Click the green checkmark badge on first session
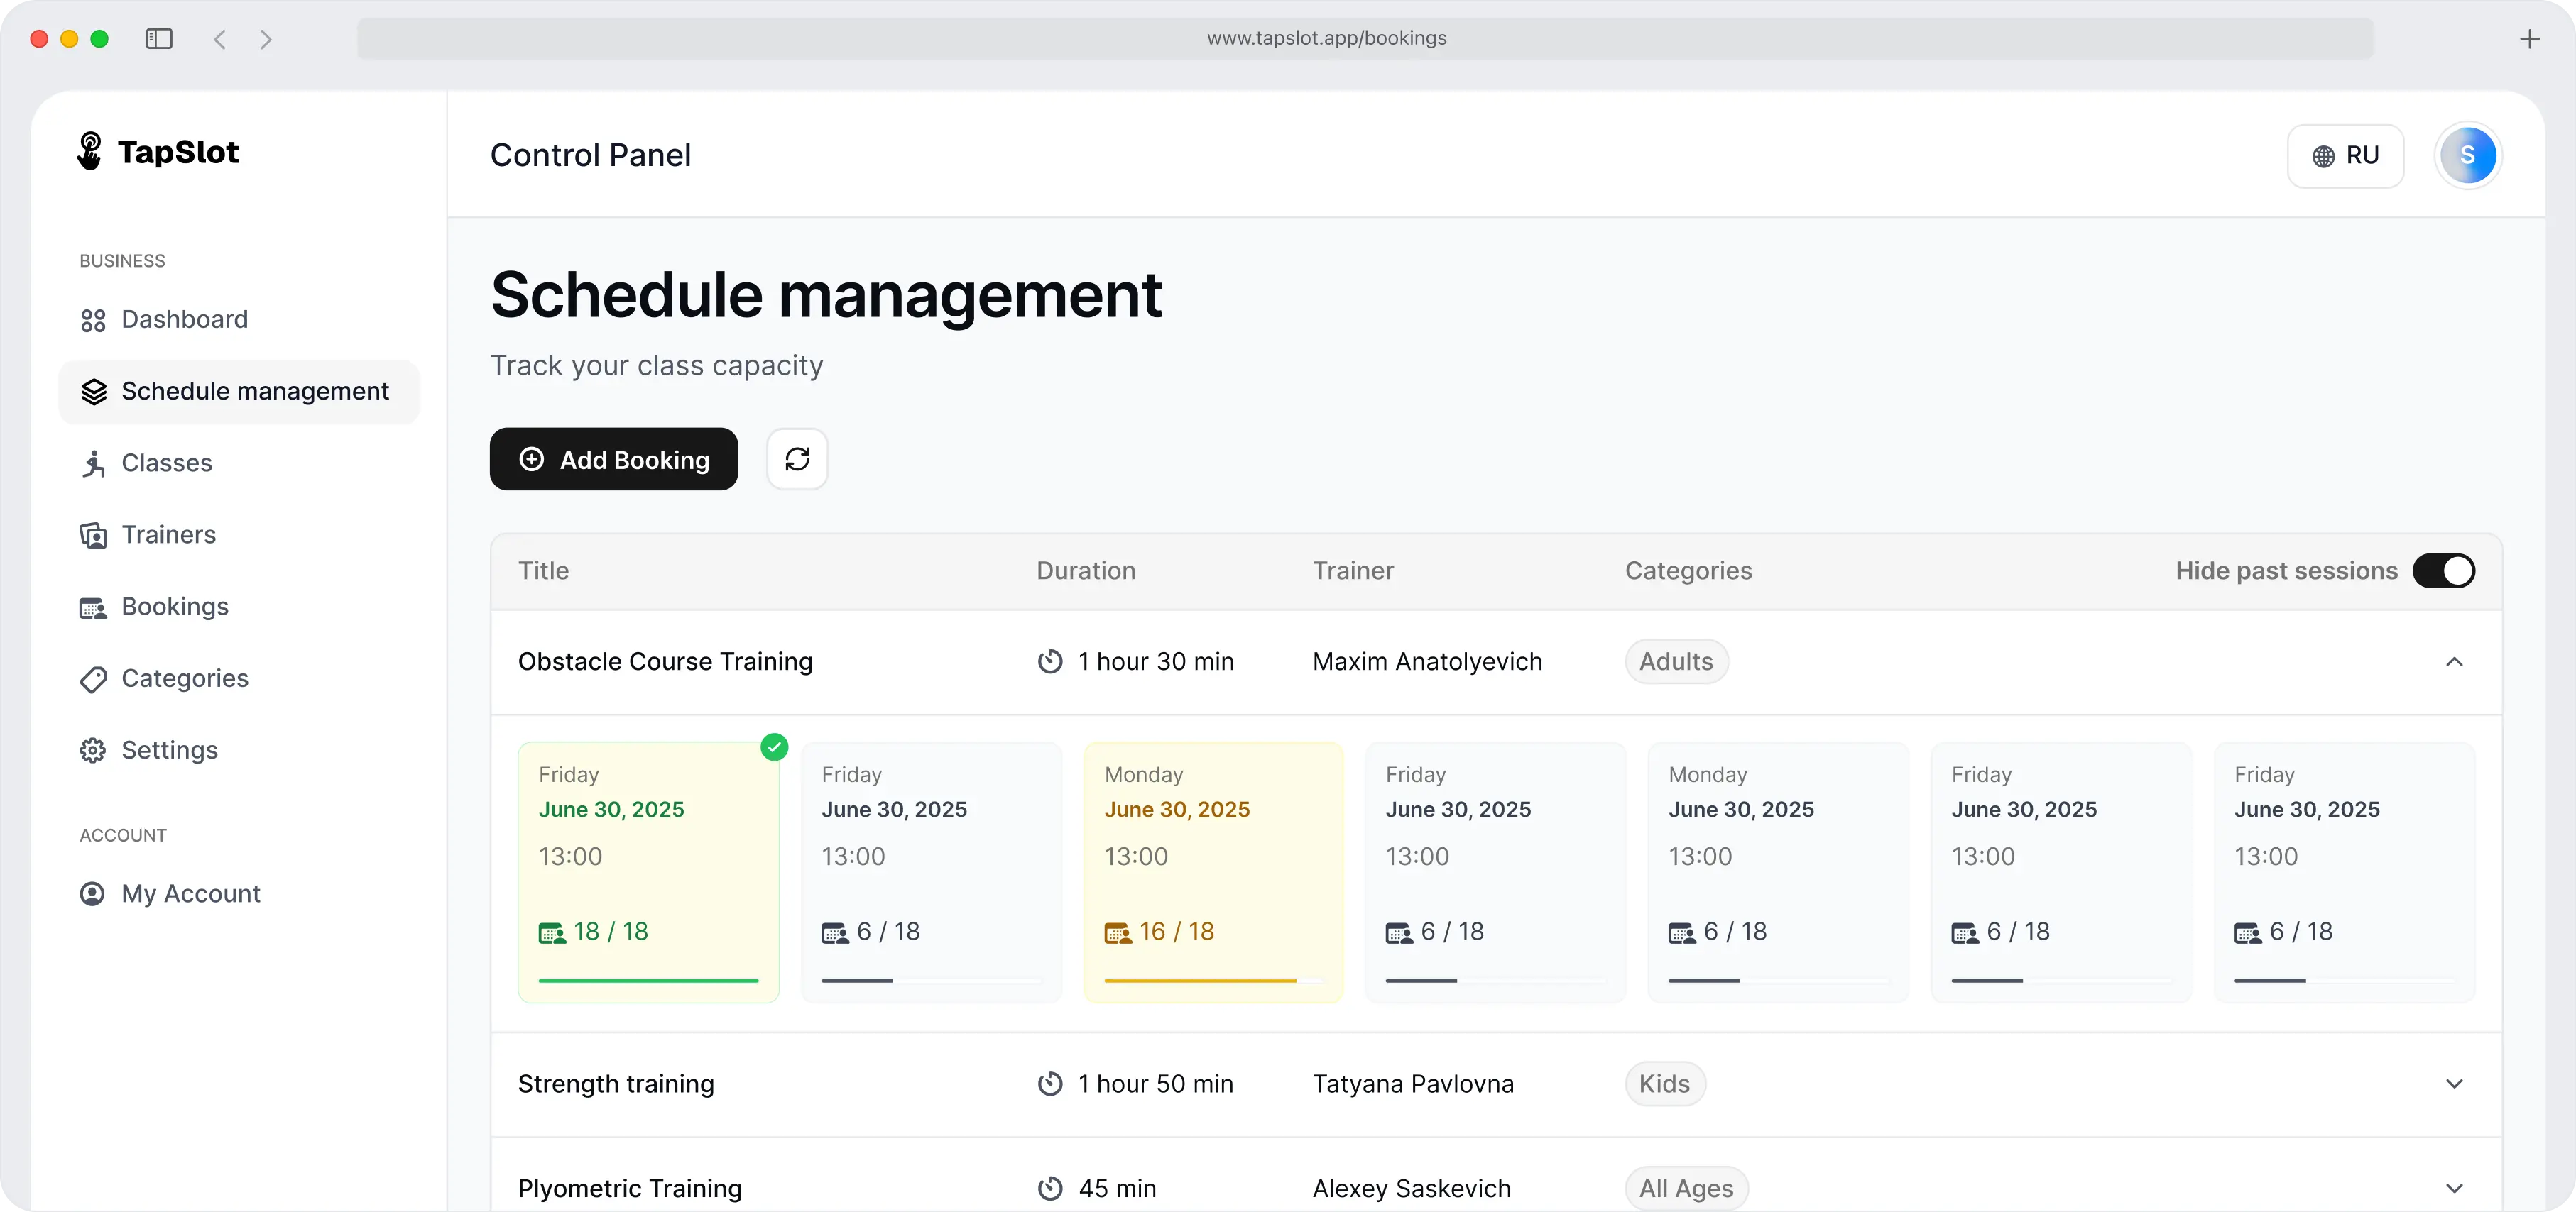 point(774,747)
